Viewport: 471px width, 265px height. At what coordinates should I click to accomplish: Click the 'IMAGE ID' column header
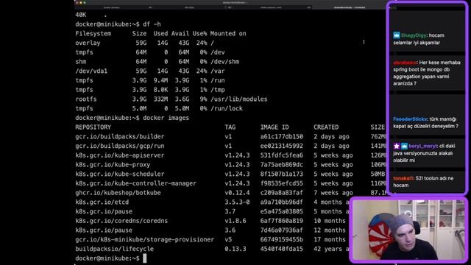(275, 127)
